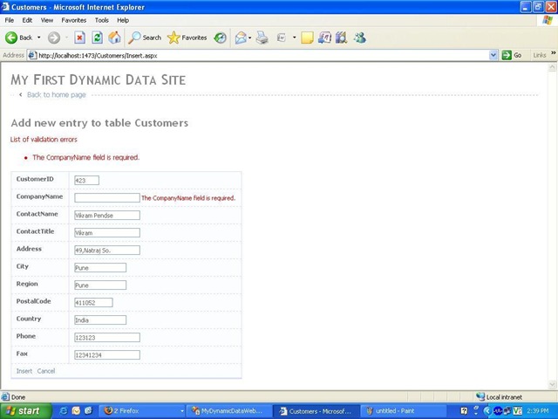Click the URL address bar text
This screenshot has height=419, width=558.
click(98, 56)
